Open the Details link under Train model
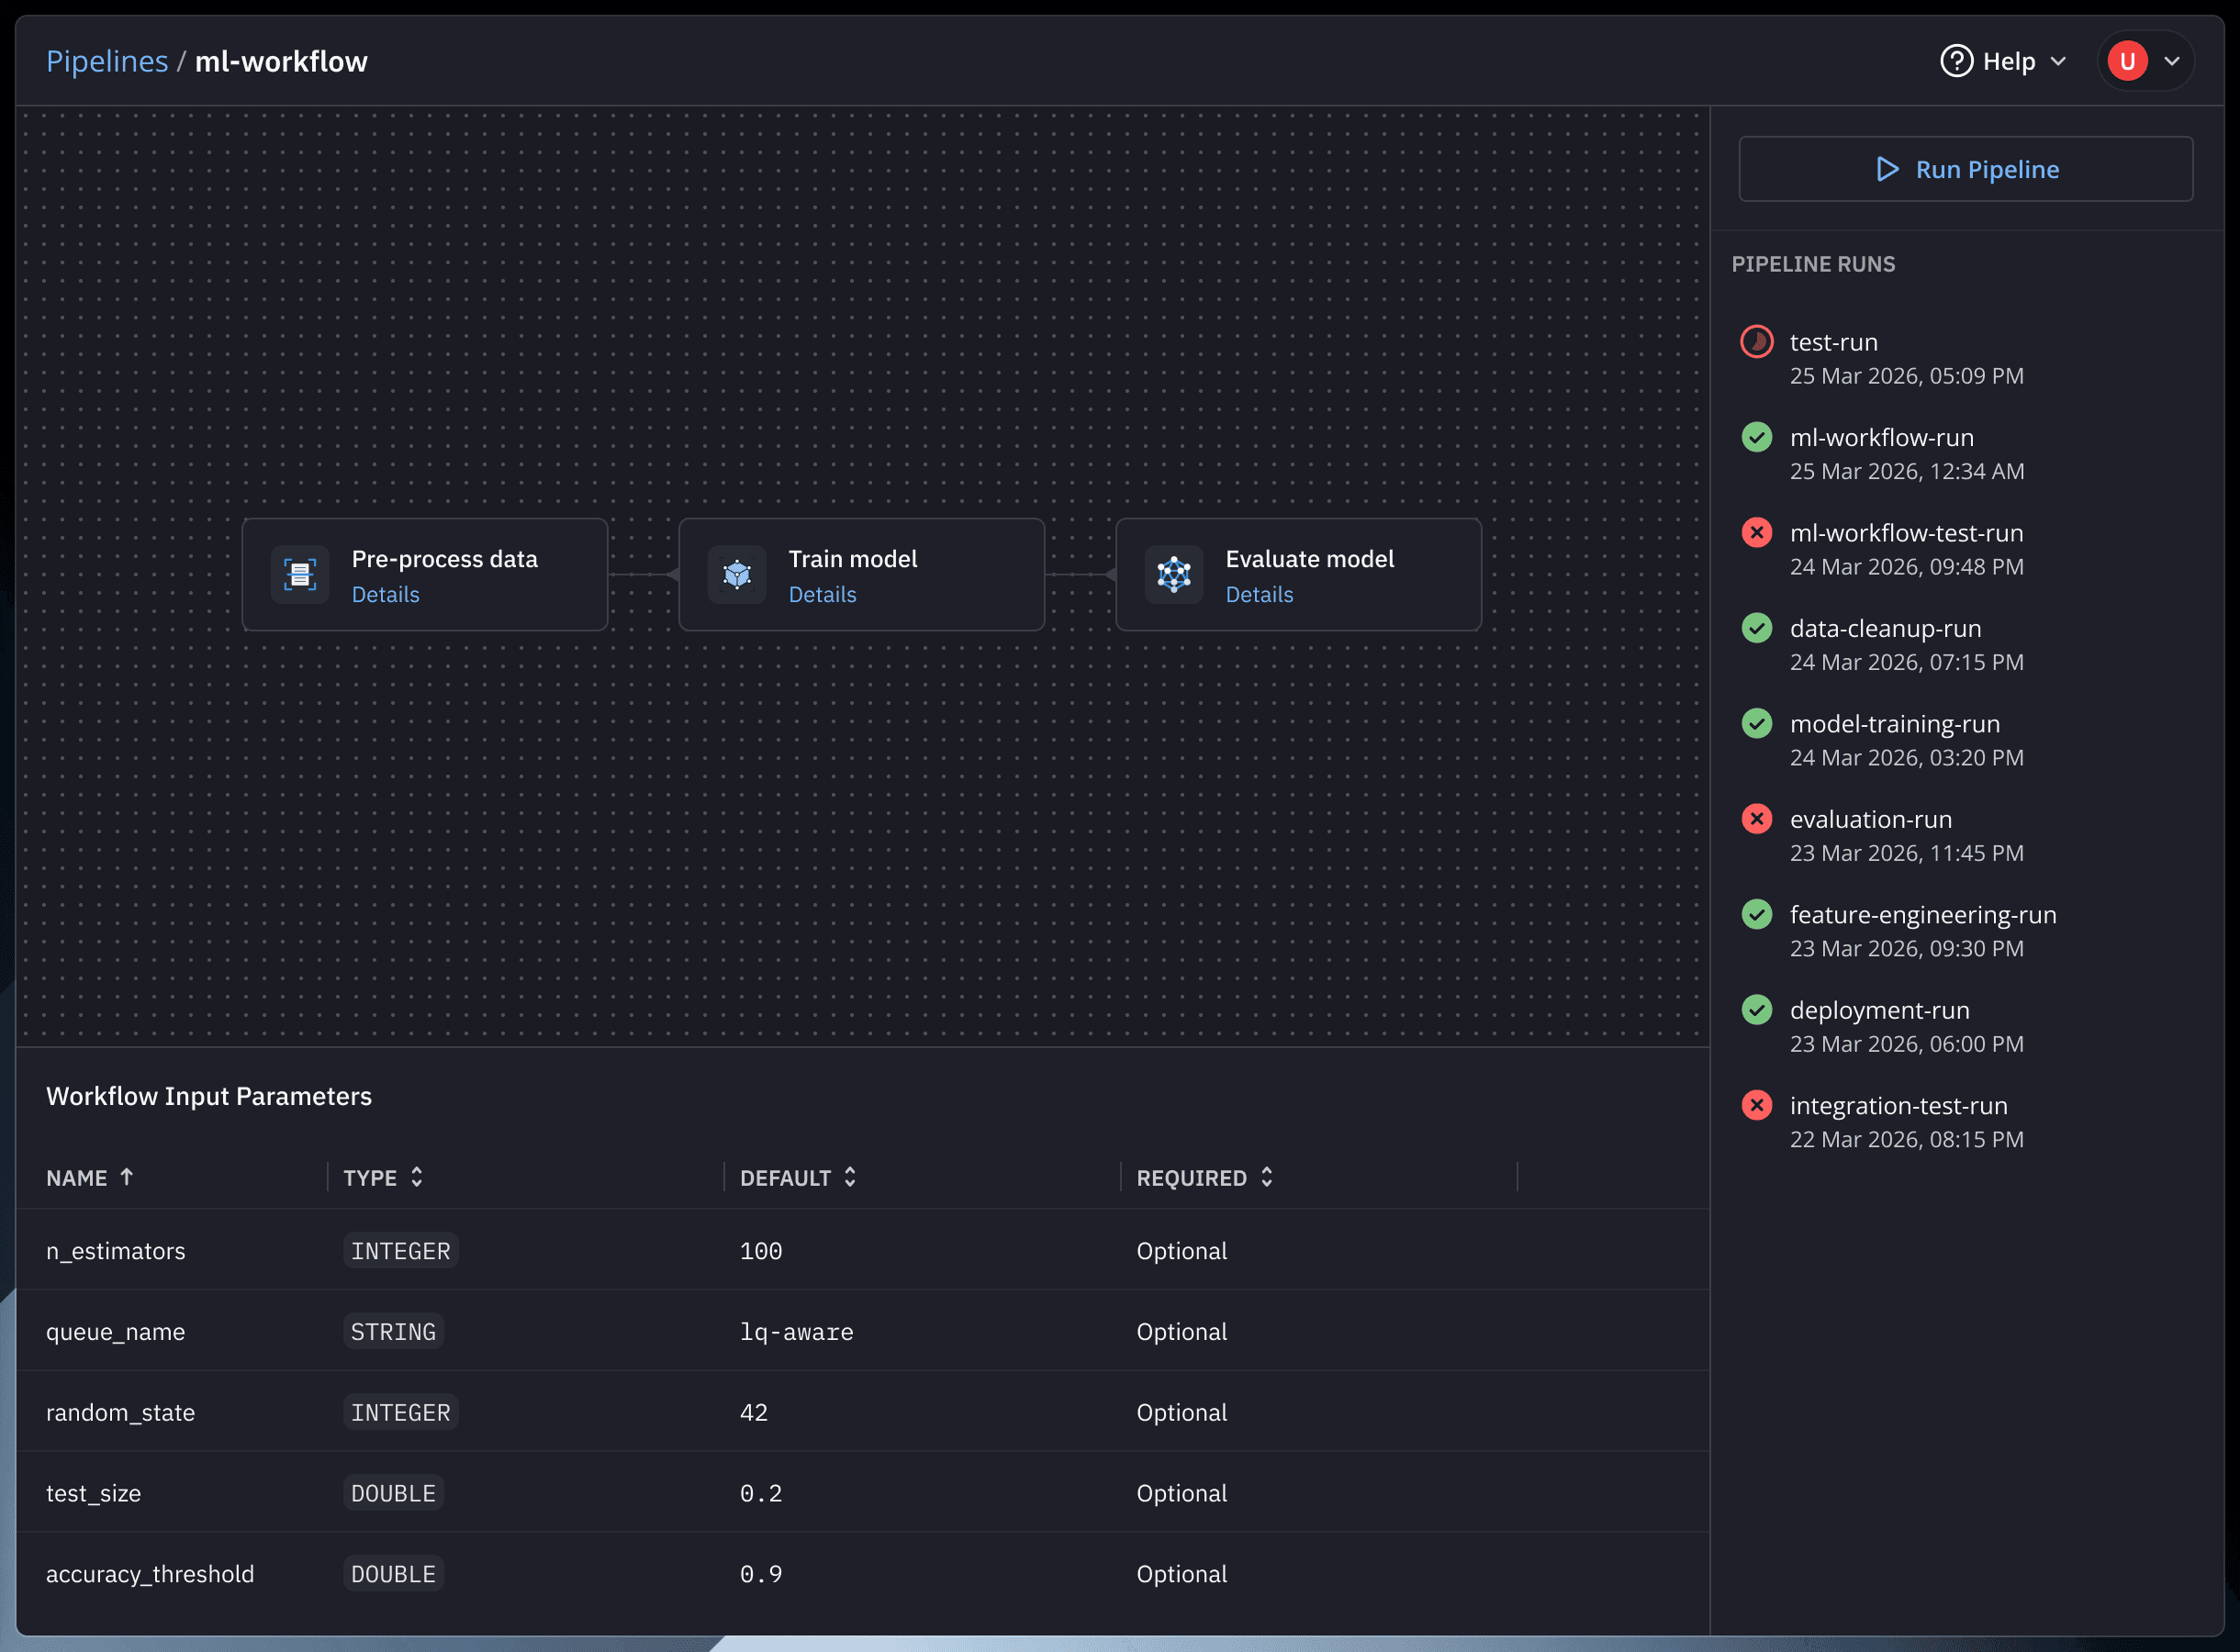The height and width of the screenshot is (1652, 2240). [822, 595]
